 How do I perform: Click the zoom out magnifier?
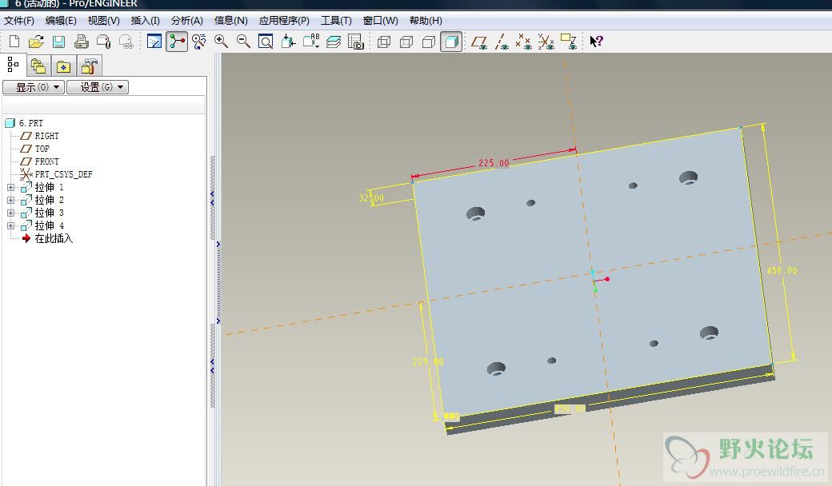243,42
